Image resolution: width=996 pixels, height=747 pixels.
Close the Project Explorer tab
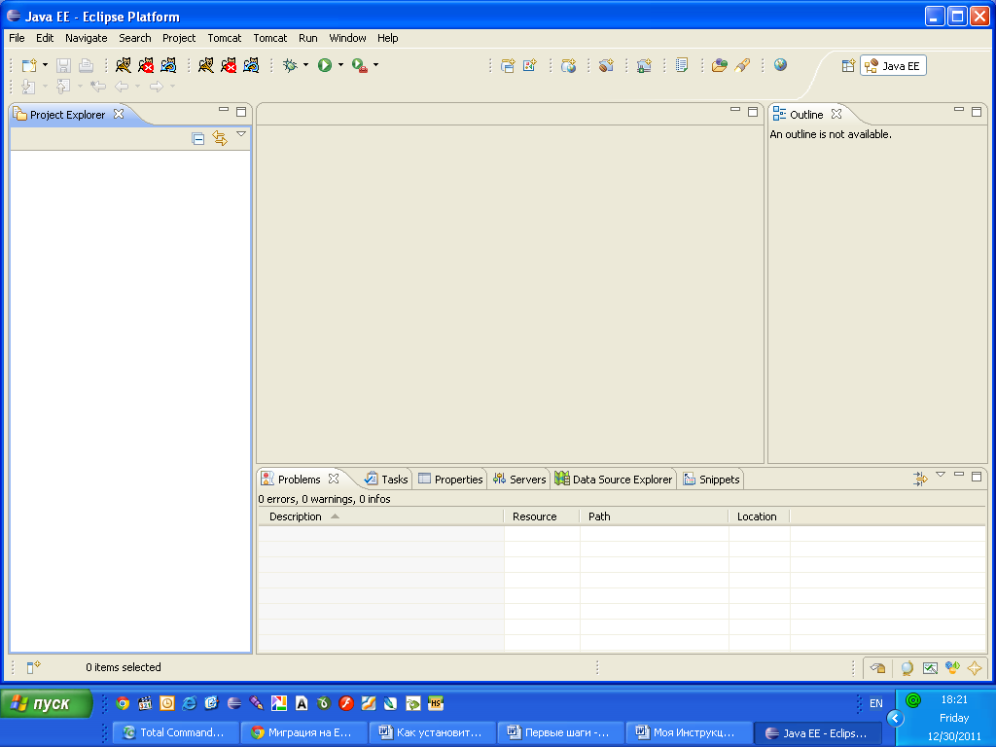click(x=119, y=114)
